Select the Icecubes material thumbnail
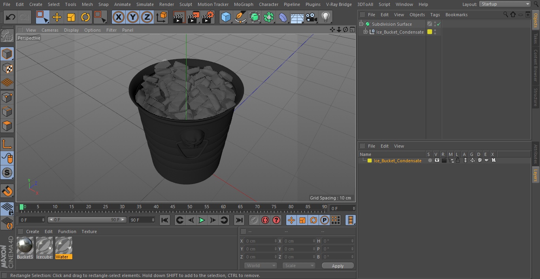540x279 pixels. click(44, 248)
